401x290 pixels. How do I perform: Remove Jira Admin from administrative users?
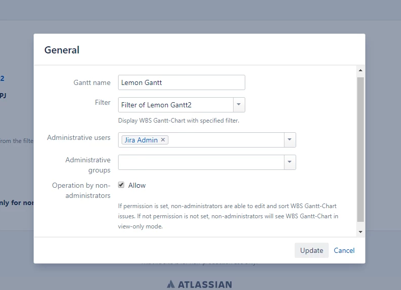point(163,140)
